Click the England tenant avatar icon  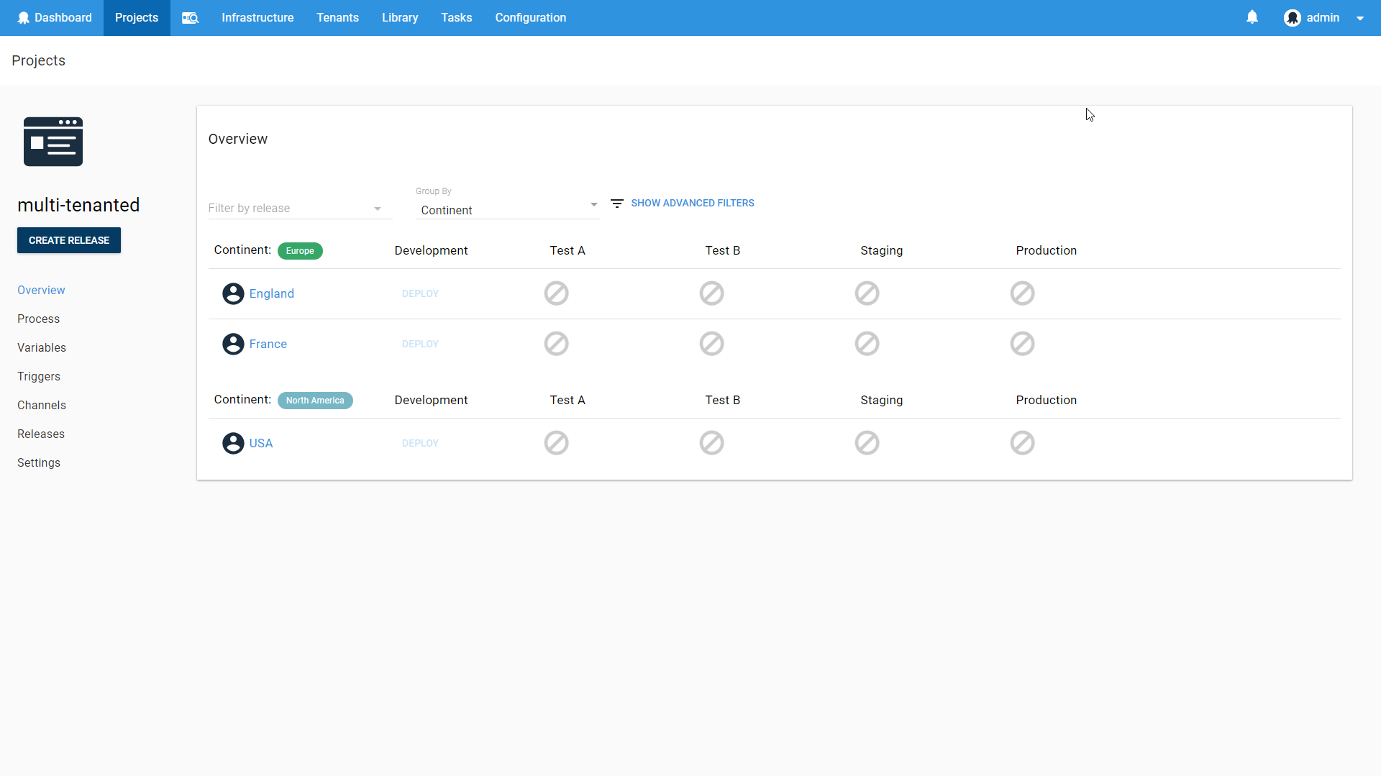tap(232, 293)
